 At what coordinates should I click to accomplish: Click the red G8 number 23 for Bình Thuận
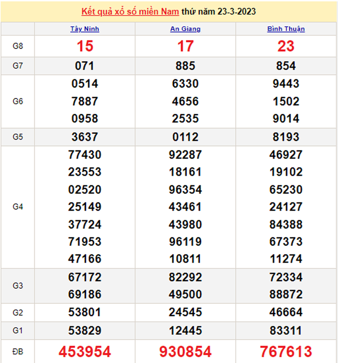[286, 46]
